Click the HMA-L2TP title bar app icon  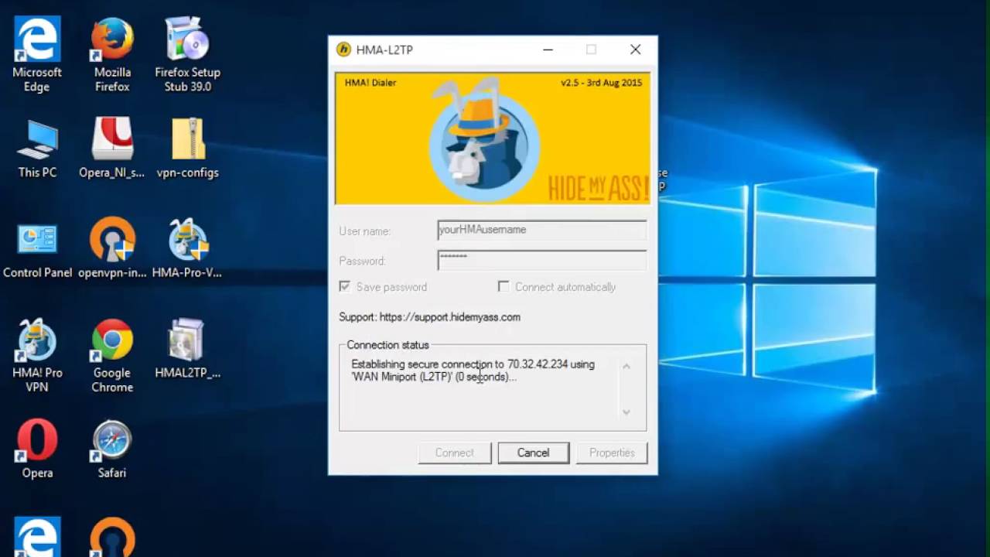(x=343, y=50)
